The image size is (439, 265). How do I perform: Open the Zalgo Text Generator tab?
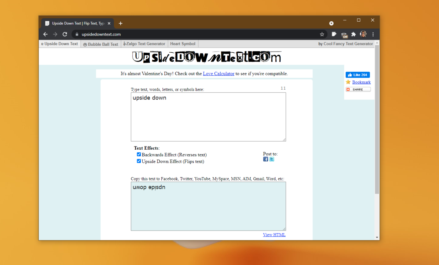(x=145, y=44)
